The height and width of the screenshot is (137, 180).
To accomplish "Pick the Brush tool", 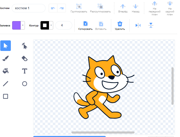I will pyautogui.click(x=6, y=58).
